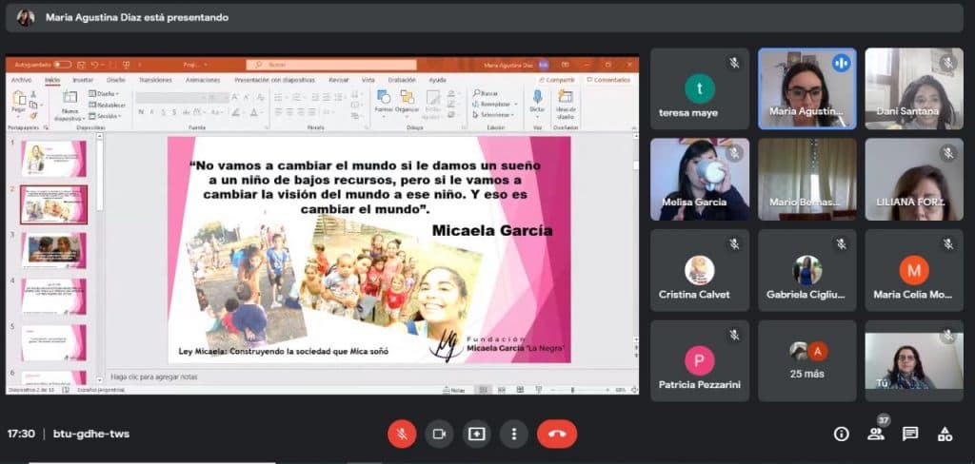The image size is (975, 464).
Task: Toggle Notas pane in status bar
Action: (x=454, y=390)
